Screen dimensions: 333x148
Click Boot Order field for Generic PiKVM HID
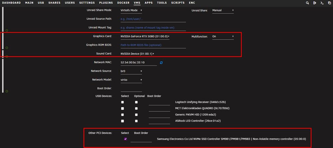[x=160, y=115]
